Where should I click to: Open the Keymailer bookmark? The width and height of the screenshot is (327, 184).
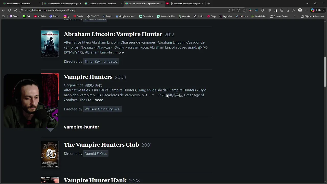[226, 16]
